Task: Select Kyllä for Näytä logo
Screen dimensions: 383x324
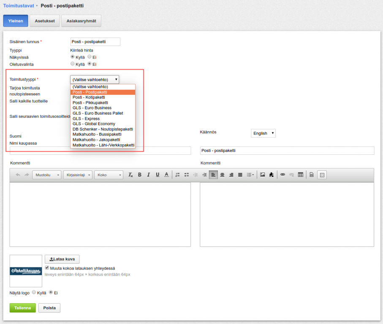Action: 34,292
